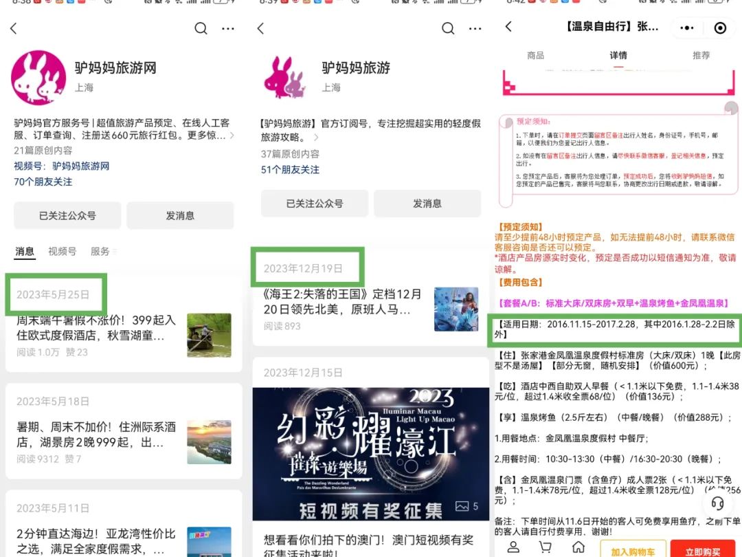The width and height of the screenshot is (742, 557).
Task: Go back from 驴妈妈旅游 subscription page
Action: click(x=261, y=28)
